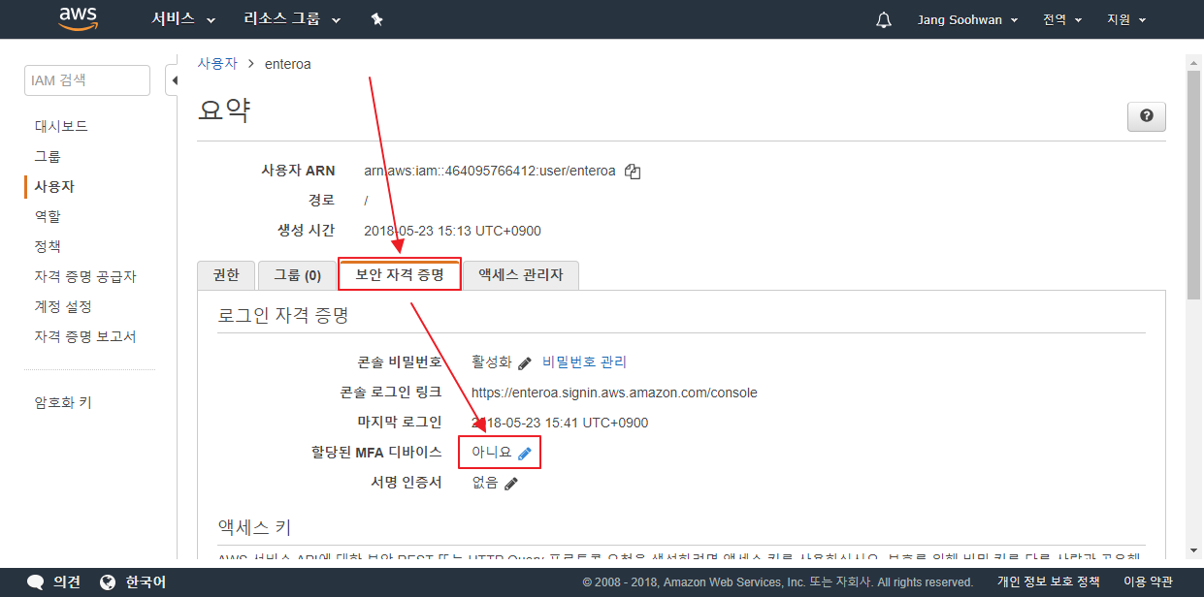Open 자격 증명 보고서 in the sidebar
Viewport: 1204px width, 597px height.
click(x=85, y=336)
